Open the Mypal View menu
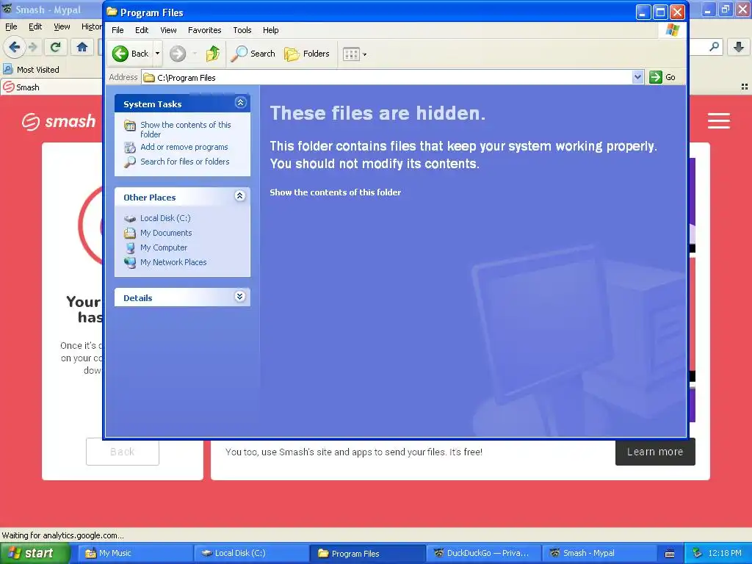Screen dimensions: 752x564 [x=62, y=27]
